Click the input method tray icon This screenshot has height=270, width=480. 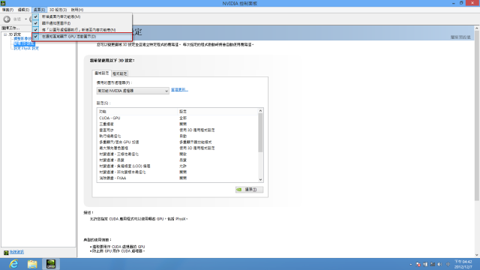point(448,264)
